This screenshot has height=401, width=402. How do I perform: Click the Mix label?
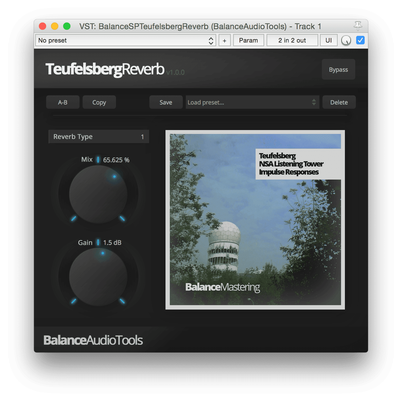coord(87,159)
